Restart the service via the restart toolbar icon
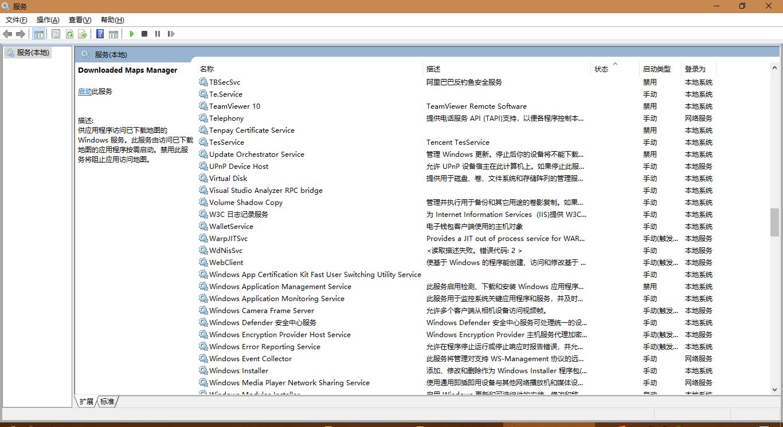 (x=171, y=34)
